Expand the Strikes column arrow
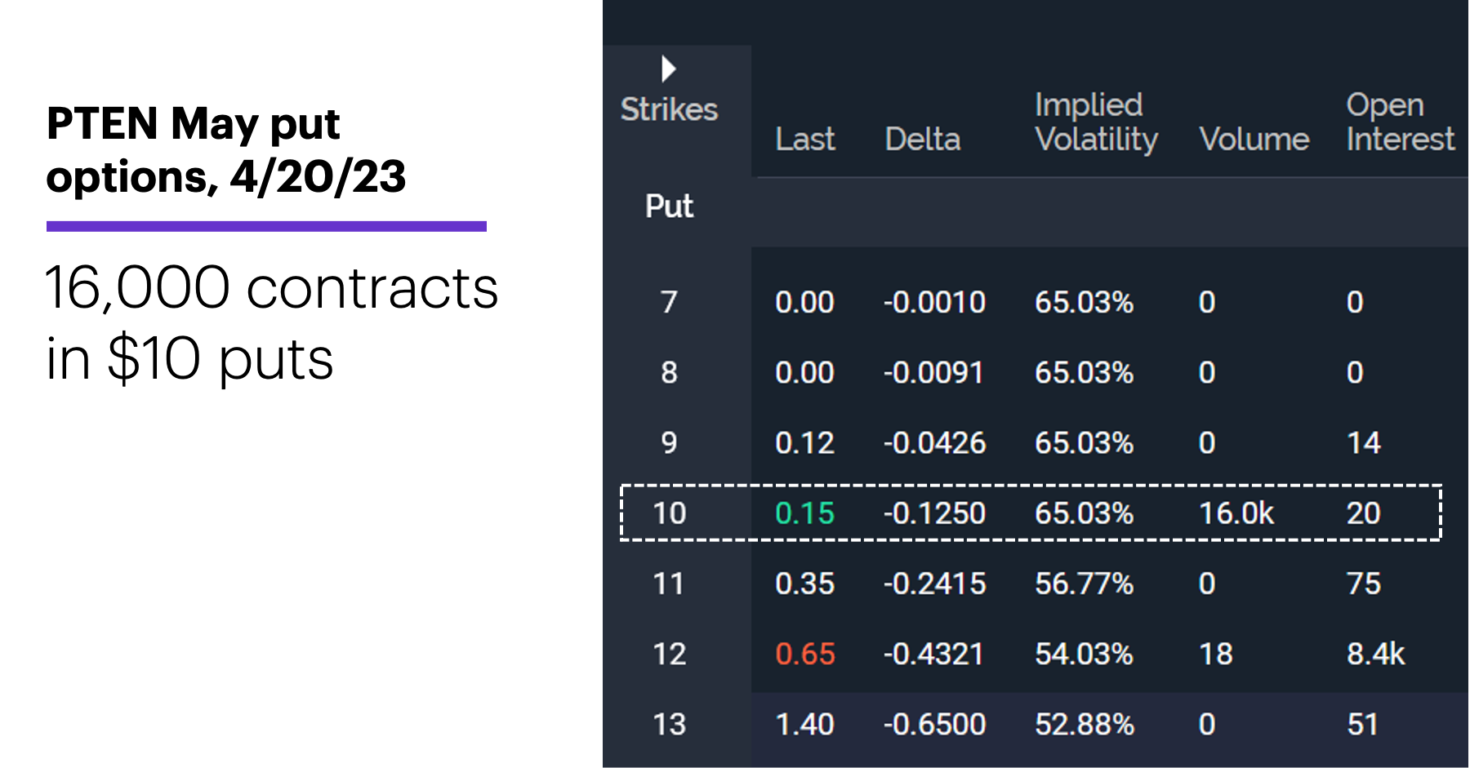This screenshot has height=768, width=1470. coord(669,69)
